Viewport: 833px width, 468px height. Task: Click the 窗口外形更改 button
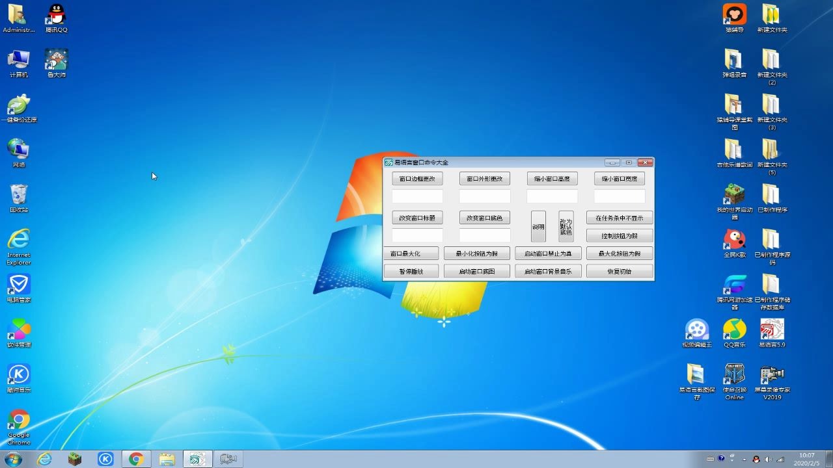pyautogui.click(x=485, y=179)
